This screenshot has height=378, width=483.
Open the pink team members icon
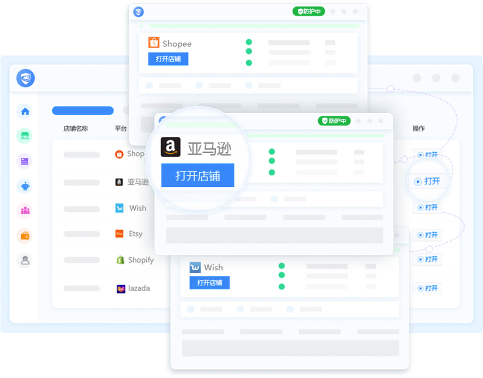(25, 210)
